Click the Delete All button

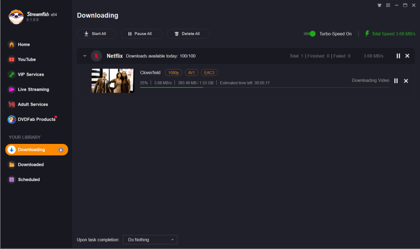coord(188,34)
